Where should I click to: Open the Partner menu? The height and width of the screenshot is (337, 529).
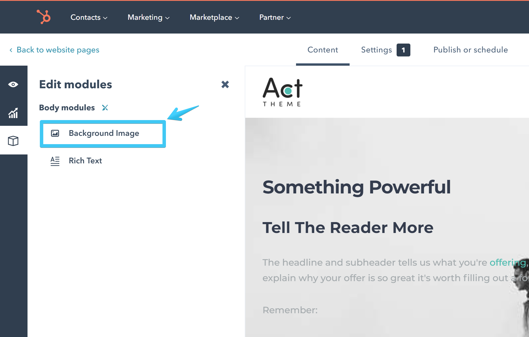click(x=275, y=17)
